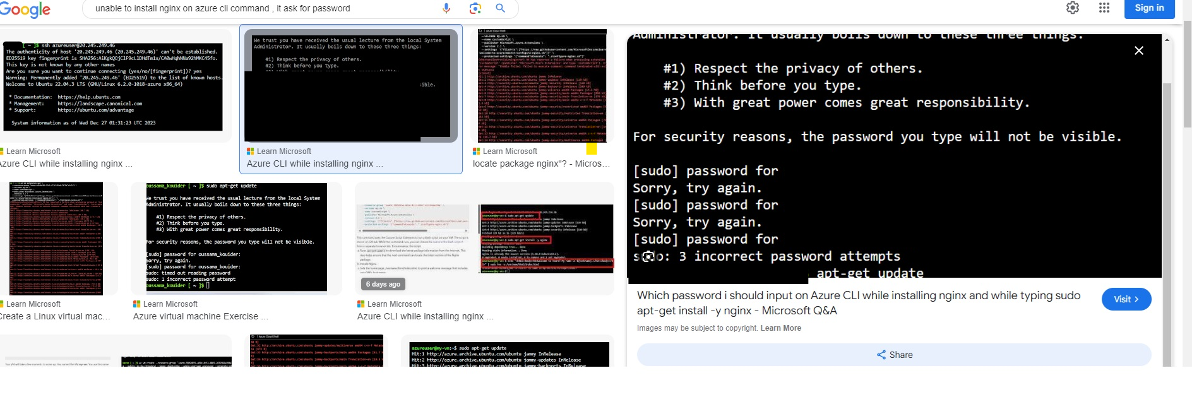Click the share icon in Share button
This screenshot has width=1192, height=409.
pos(881,355)
